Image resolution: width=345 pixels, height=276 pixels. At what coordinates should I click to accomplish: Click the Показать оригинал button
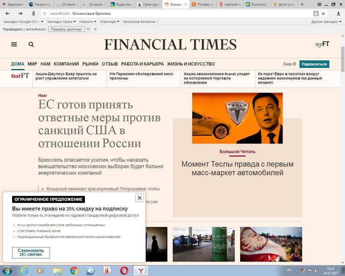click(x=66, y=29)
